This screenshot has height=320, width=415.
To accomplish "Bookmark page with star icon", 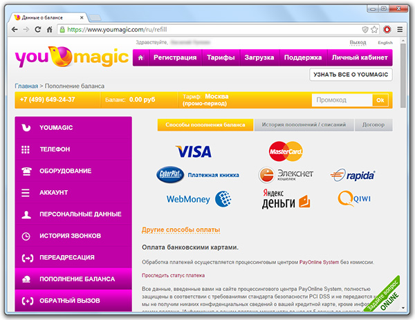I will [374, 30].
